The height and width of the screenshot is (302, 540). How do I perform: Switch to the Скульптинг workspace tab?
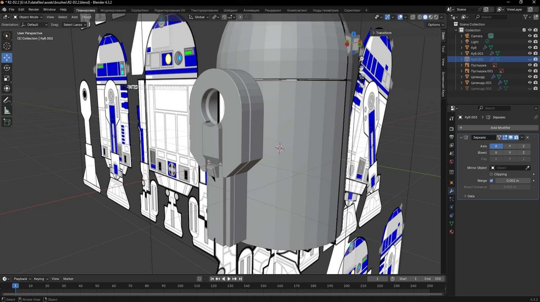coord(140,10)
